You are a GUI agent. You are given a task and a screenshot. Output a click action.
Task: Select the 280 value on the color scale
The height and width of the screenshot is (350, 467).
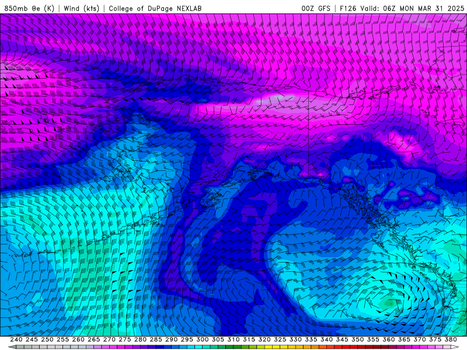[140, 339]
